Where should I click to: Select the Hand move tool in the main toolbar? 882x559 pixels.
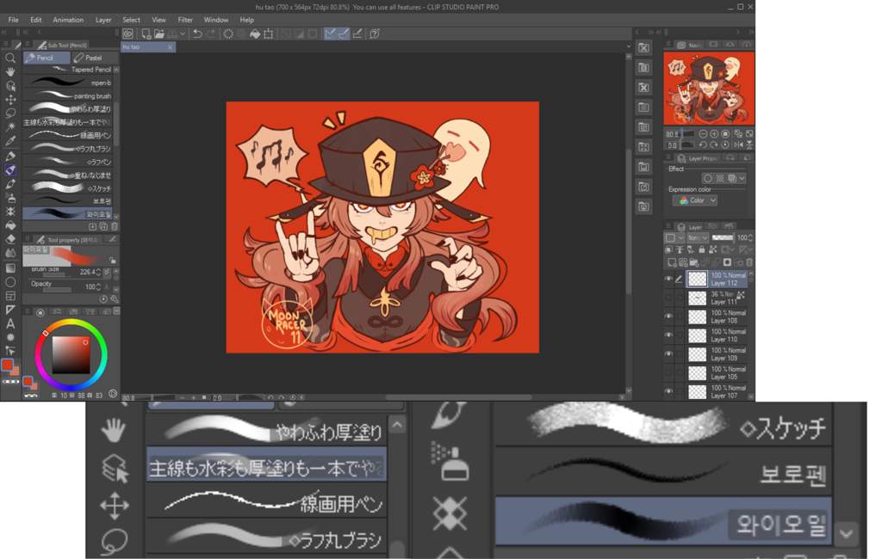(10, 72)
